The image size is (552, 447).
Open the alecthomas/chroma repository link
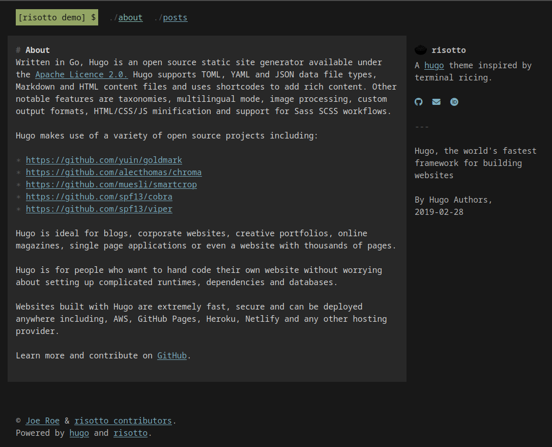[113, 172]
